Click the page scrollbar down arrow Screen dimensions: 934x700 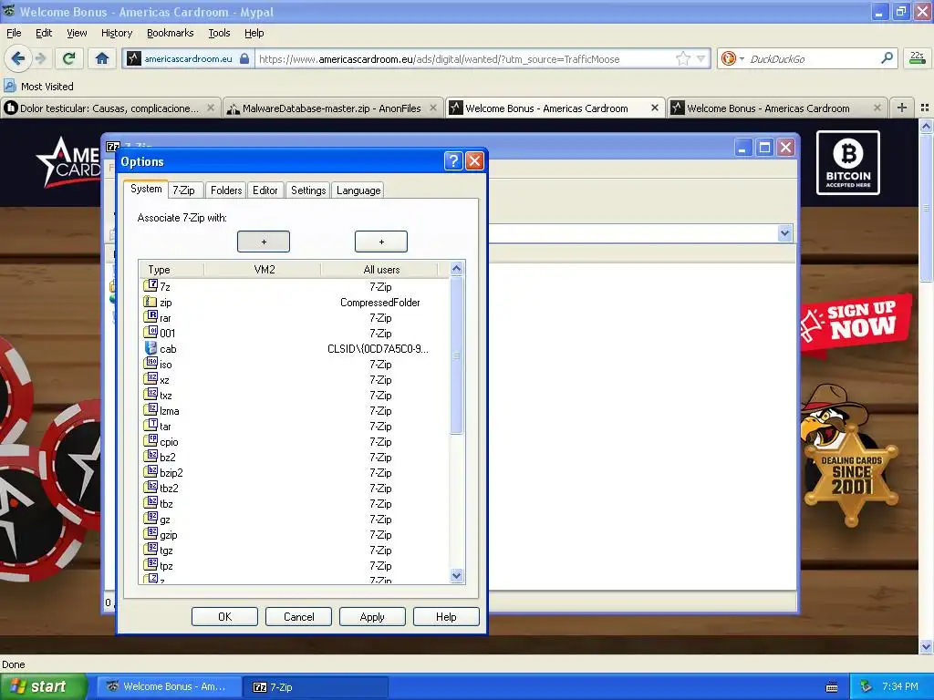[x=926, y=646]
